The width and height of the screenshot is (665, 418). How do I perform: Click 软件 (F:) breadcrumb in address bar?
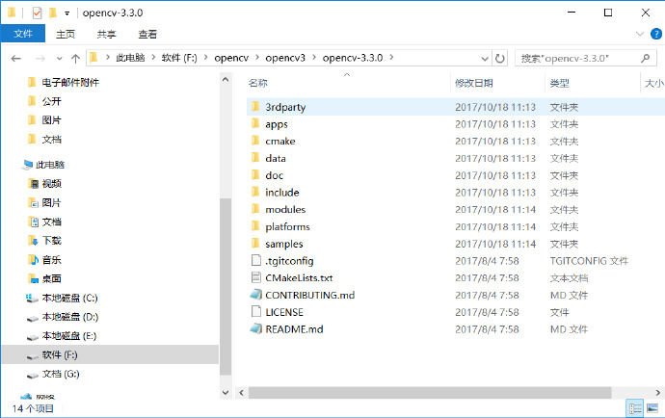pyautogui.click(x=179, y=58)
